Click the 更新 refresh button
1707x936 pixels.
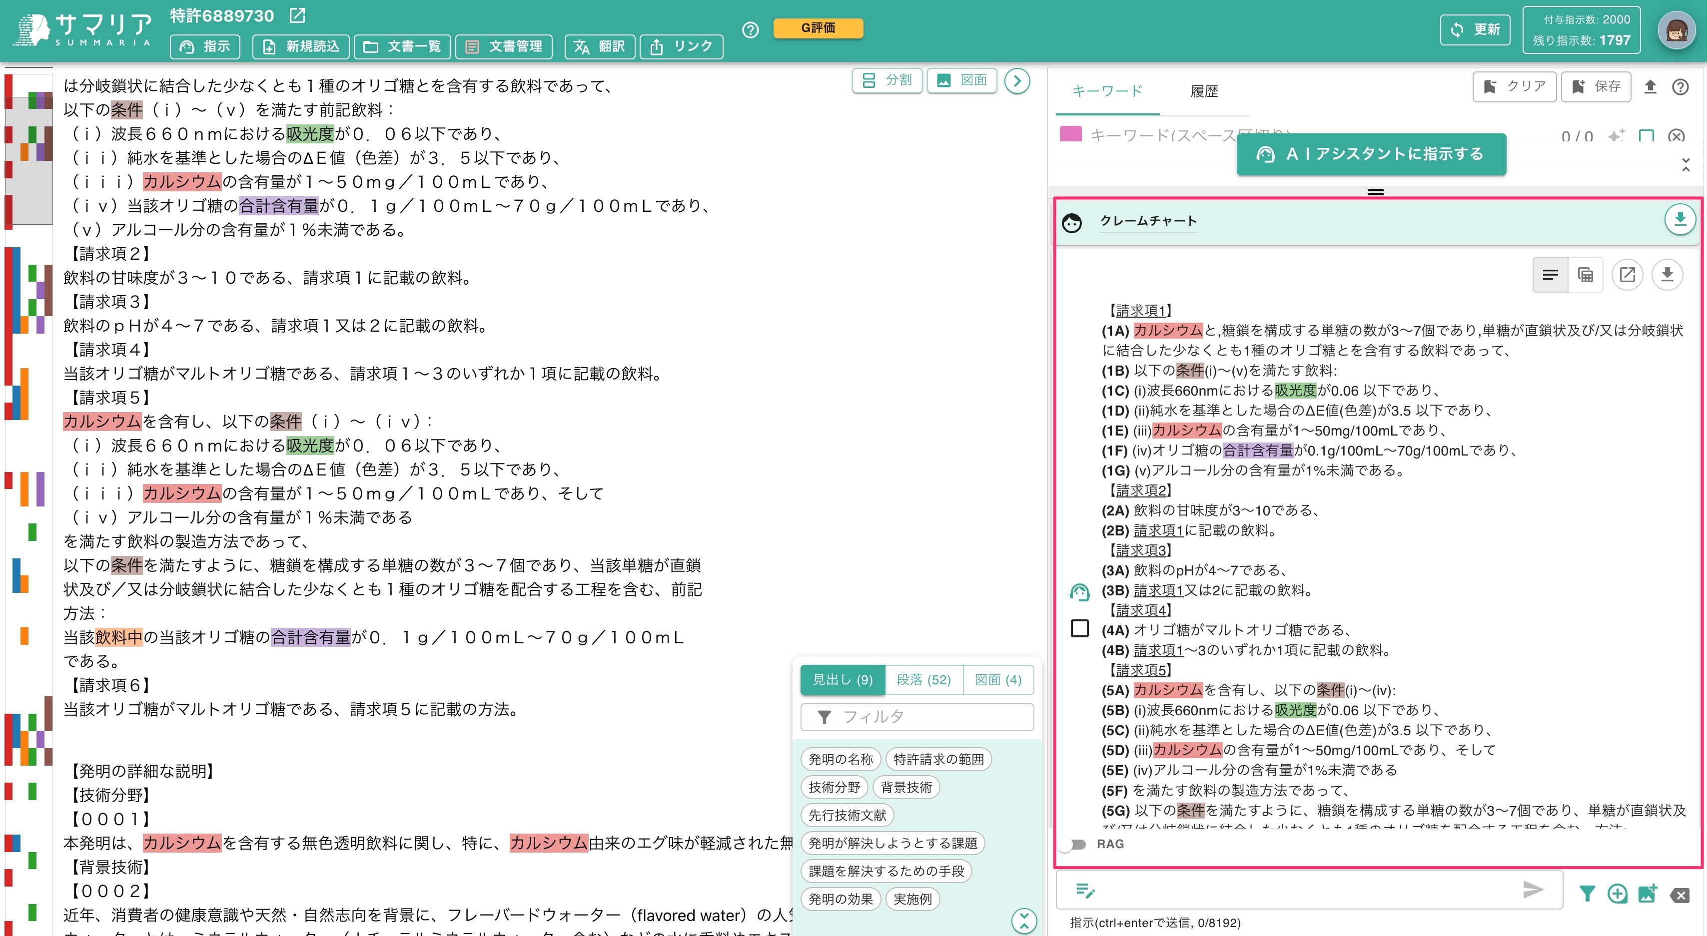[1475, 30]
